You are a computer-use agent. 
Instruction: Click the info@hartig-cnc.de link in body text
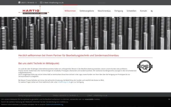click(64, 82)
